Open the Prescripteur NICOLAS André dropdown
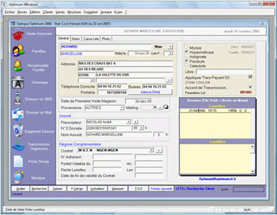This screenshot has height=215, width=277. (128, 122)
